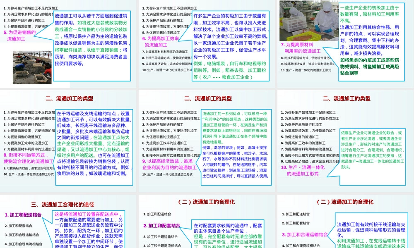Click 3. 为保护产品所进行的加工 in item-6 slide

pyautogui.click(x=163, y=20)
